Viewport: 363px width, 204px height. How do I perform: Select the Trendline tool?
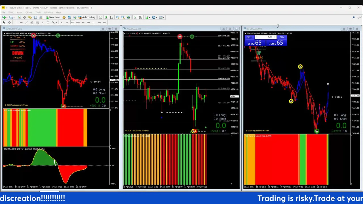(x=27, y=23)
